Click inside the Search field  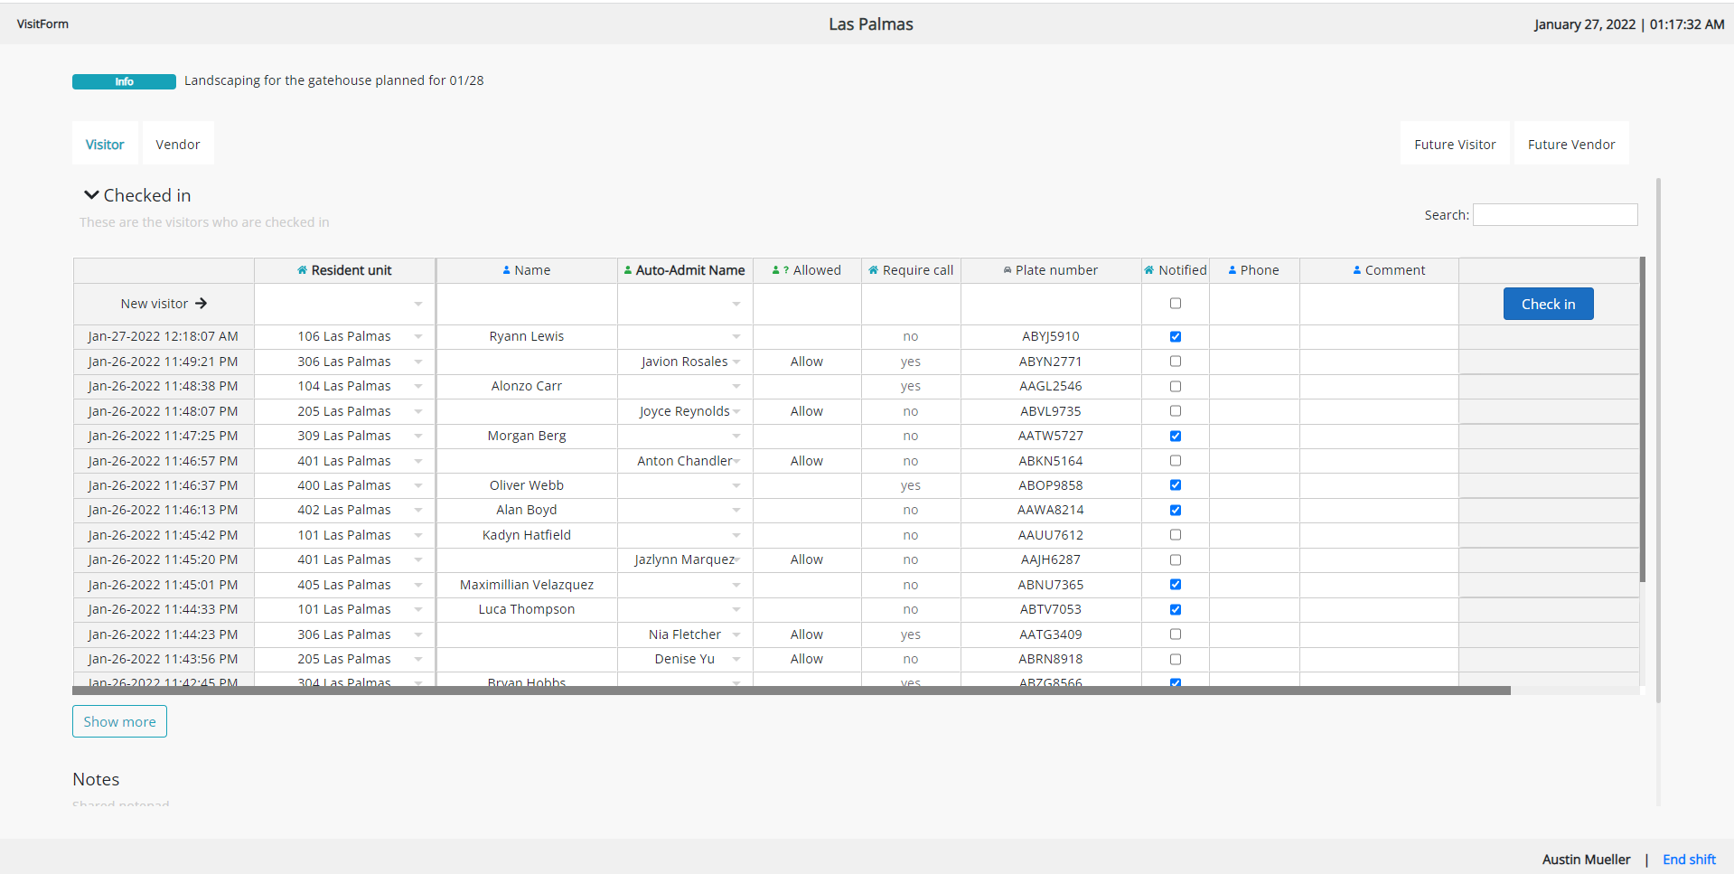(x=1554, y=214)
